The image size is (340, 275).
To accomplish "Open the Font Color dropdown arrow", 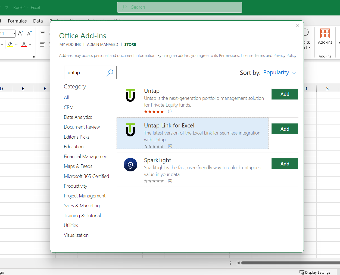I will tap(30, 44).
